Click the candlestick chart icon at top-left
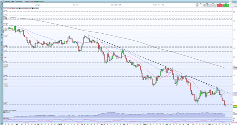237x125 pixels. [x=1, y=1]
